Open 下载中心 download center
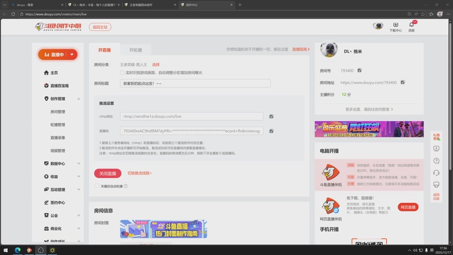 click(395, 27)
